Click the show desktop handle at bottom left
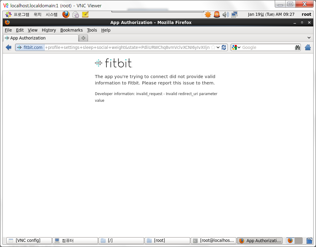This screenshot has width=316, height=247. coord(5,241)
